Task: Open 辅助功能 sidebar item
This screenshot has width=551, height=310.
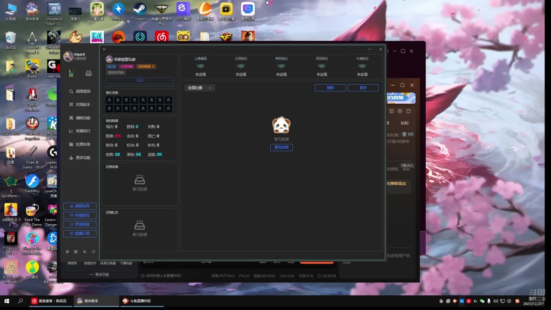Action: click(x=80, y=118)
